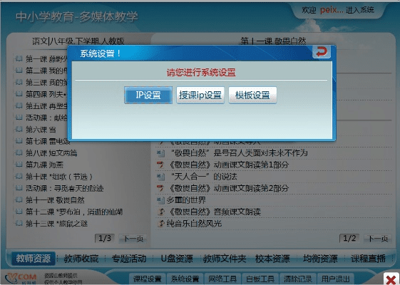Launch 白板工具 from bottom toolbar
Screen dimensions: 400x285
click(260, 279)
